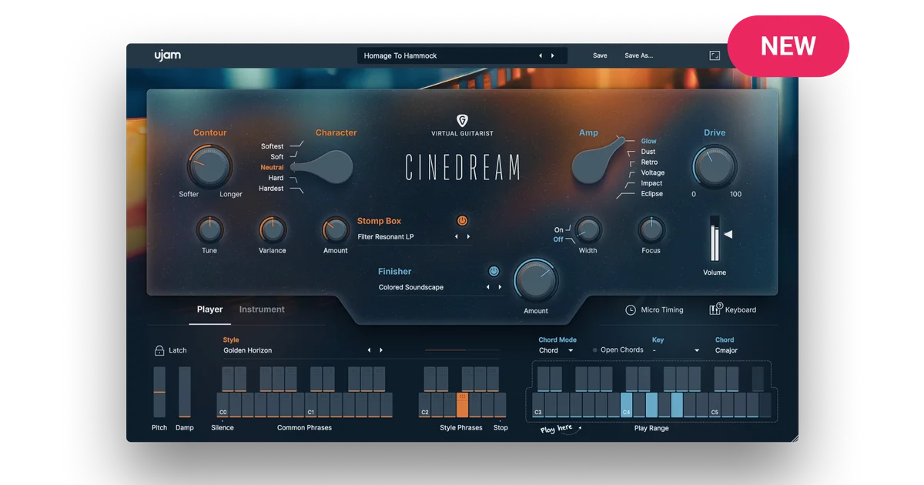924x485 pixels.
Task: Enable Open Chords option
Action: pyautogui.click(x=618, y=350)
